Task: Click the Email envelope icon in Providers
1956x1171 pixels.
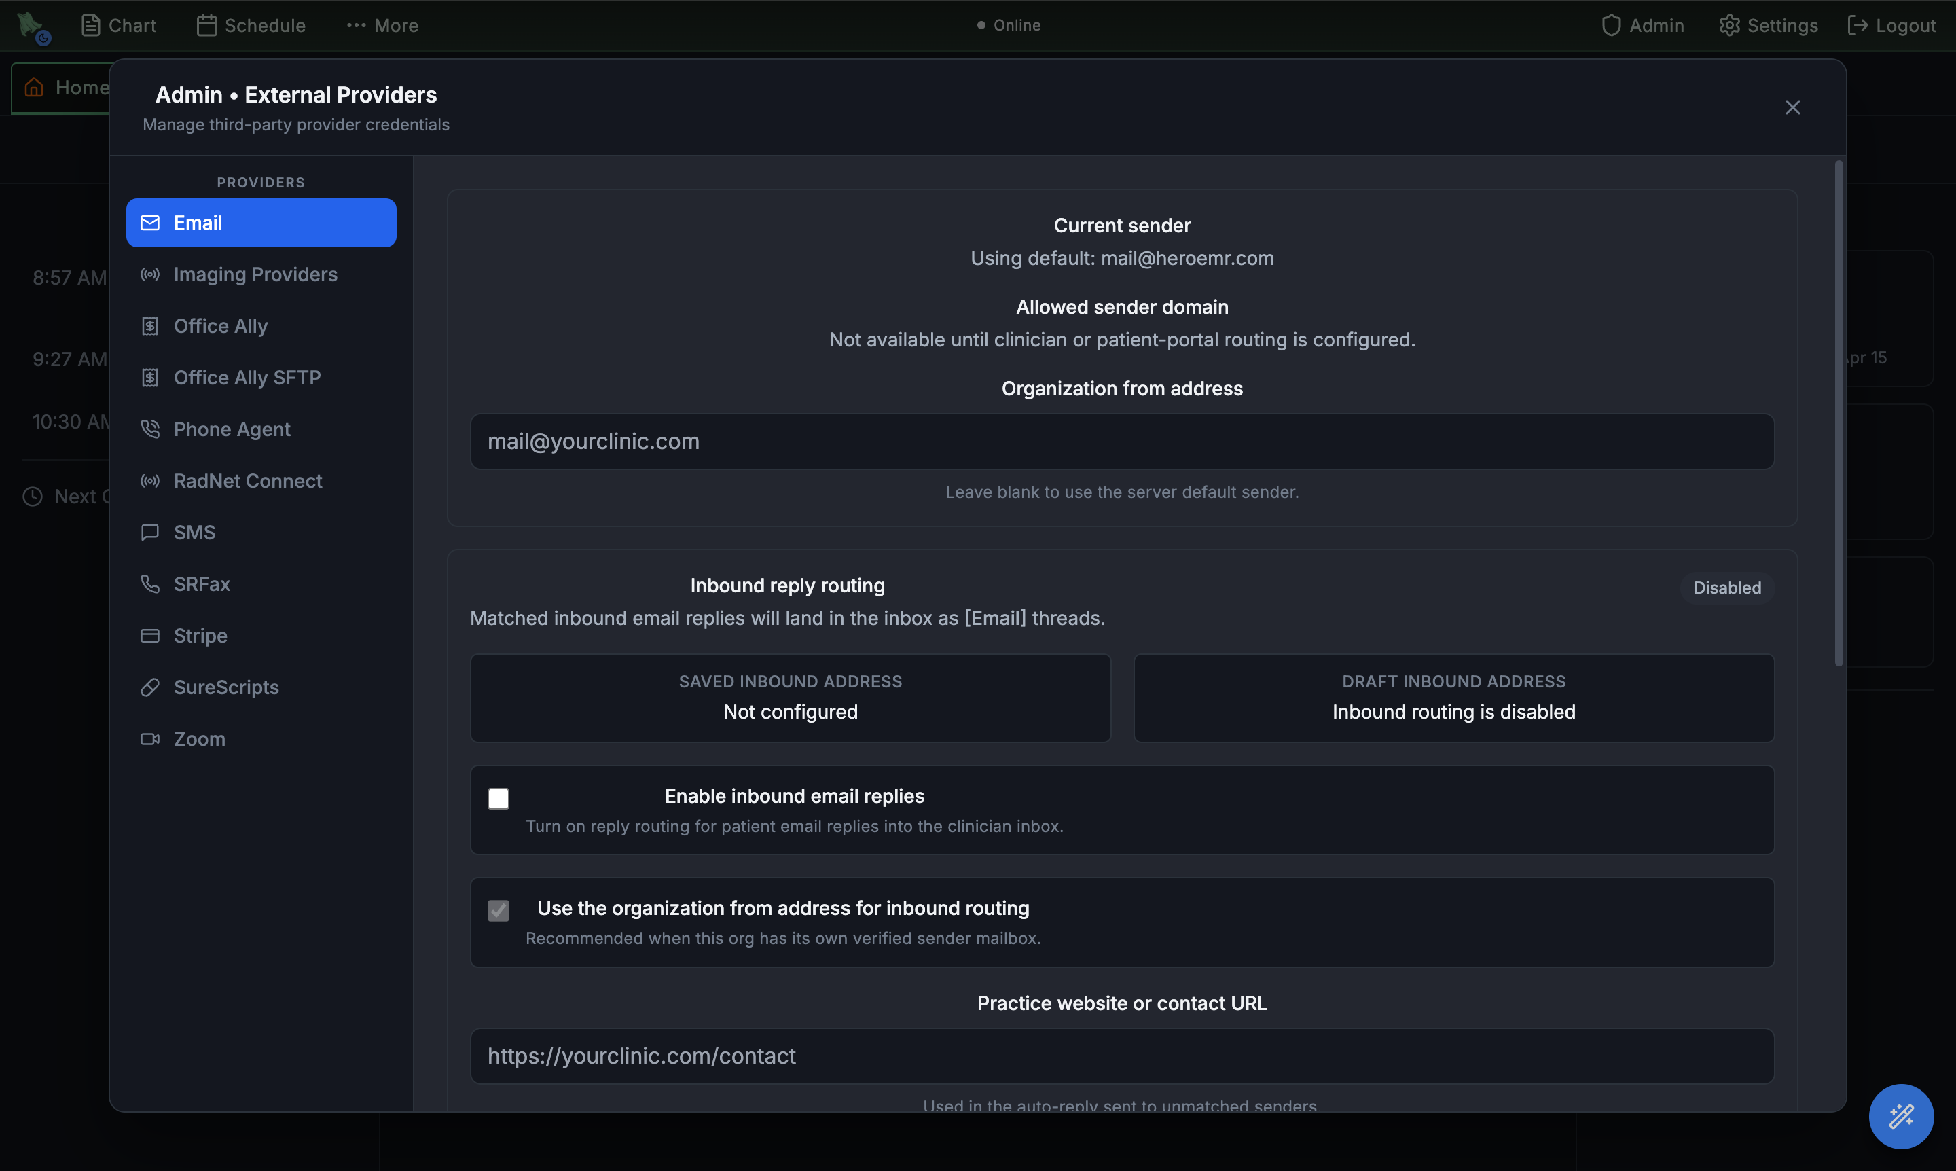Action: click(x=150, y=223)
